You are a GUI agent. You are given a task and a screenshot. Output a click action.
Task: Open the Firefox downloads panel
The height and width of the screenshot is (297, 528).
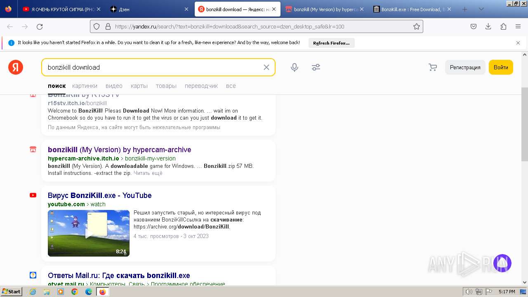click(488, 26)
